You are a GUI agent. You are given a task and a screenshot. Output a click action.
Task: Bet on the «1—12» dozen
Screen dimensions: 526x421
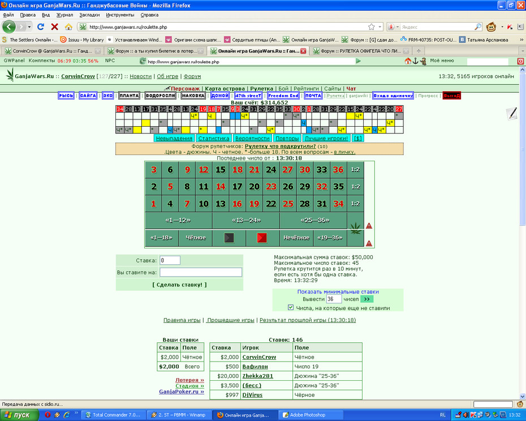coord(178,220)
